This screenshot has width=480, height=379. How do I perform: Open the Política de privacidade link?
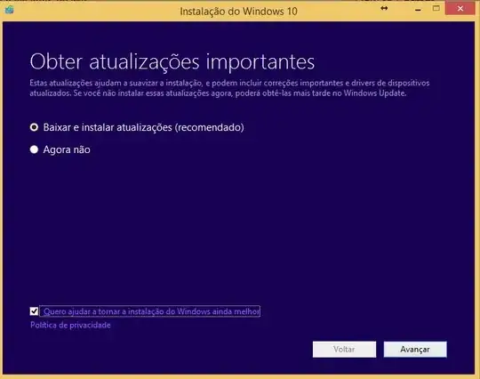tap(70, 325)
